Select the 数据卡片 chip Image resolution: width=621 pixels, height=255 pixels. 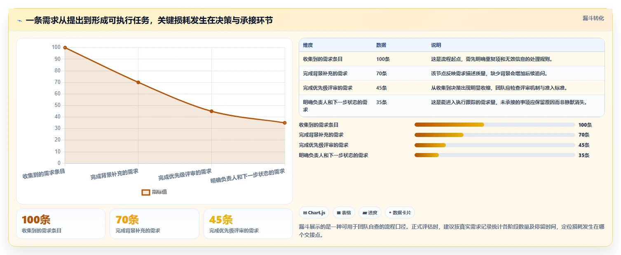point(400,213)
